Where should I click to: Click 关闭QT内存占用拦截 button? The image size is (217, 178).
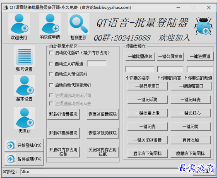tap(103, 152)
